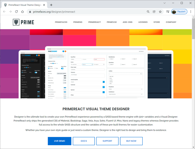Bookmark this page with star icon
This screenshot has height=149, width=195.
[160, 12]
